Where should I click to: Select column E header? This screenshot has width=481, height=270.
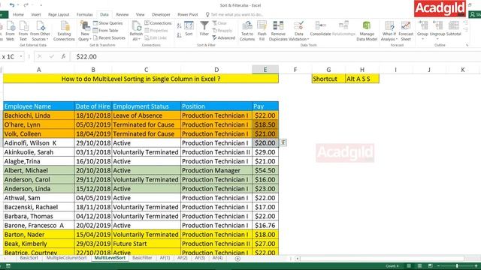coord(265,70)
